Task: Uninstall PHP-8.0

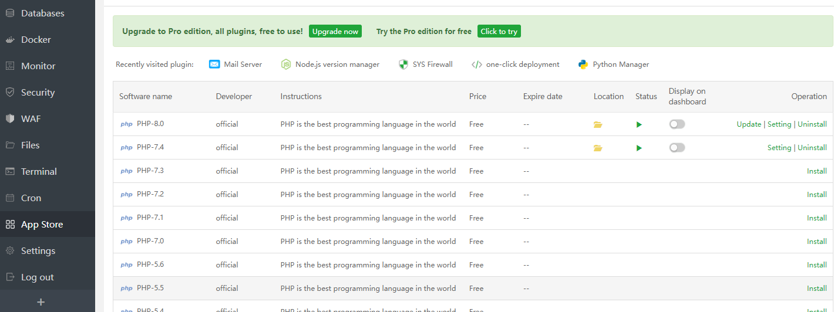Action: pyautogui.click(x=812, y=124)
